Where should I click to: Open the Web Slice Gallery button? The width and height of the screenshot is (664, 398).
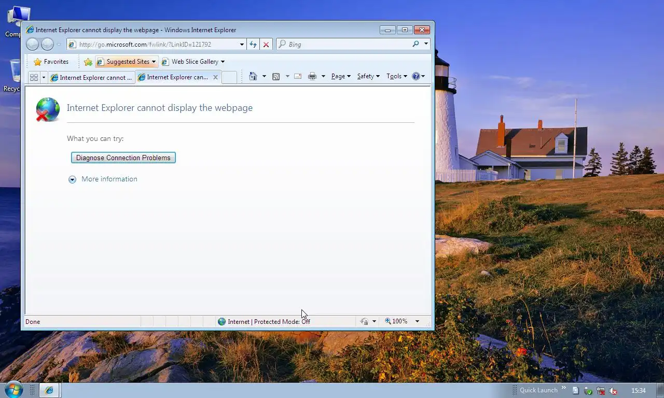coord(193,62)
